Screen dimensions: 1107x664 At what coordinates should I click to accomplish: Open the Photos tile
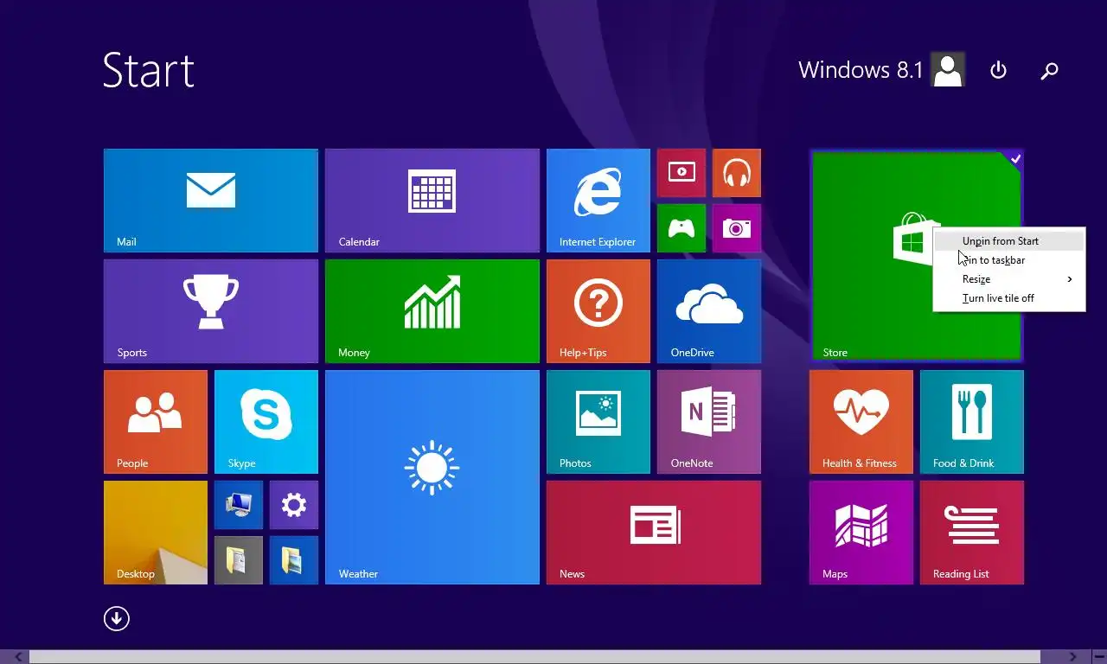pyautogui.click(x=598, y=422)
